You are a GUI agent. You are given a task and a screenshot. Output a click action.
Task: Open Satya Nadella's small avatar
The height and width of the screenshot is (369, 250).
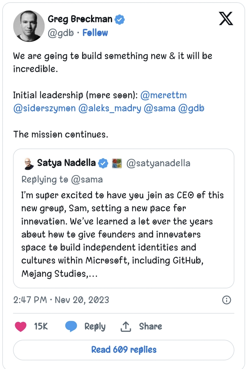(28, 164)
